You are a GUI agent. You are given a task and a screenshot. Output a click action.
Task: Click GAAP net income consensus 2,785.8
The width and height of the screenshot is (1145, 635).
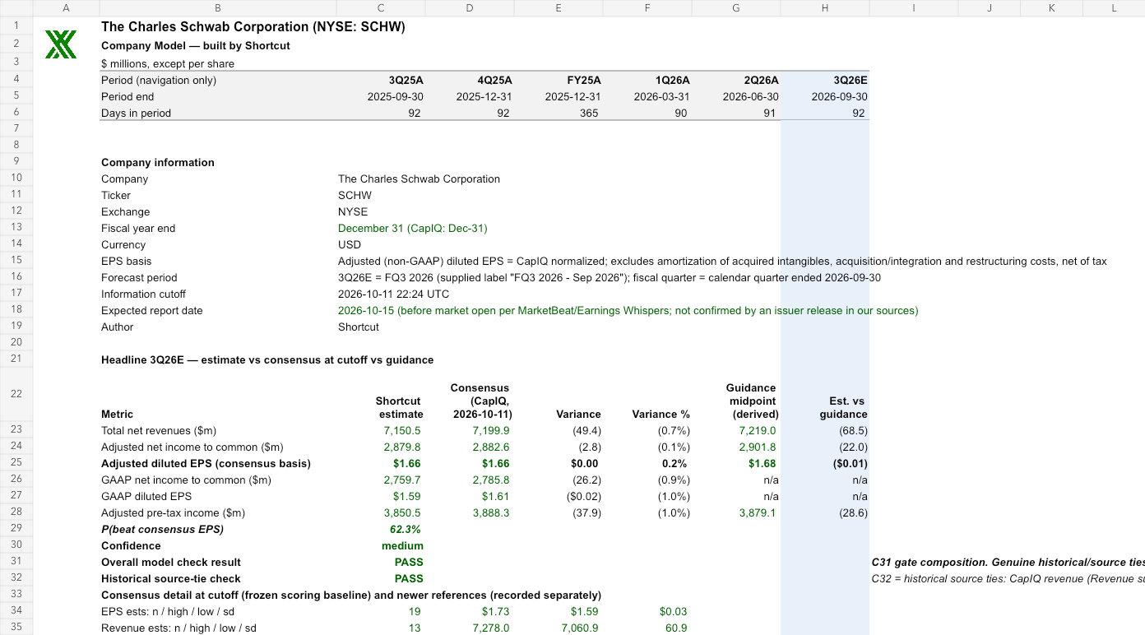click(491, 480)
